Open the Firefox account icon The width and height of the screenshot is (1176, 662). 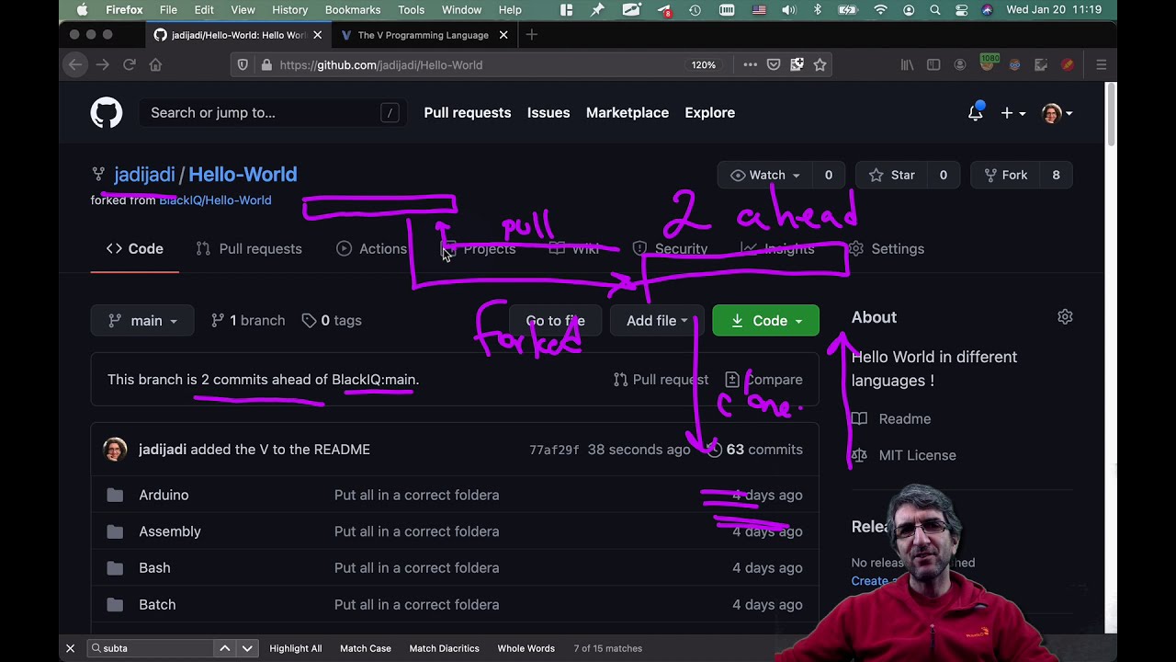click(x=960, y=64)
